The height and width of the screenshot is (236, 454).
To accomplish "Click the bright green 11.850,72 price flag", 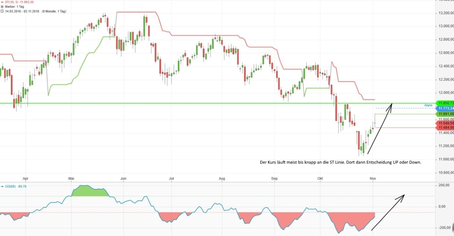I will 444,103.
